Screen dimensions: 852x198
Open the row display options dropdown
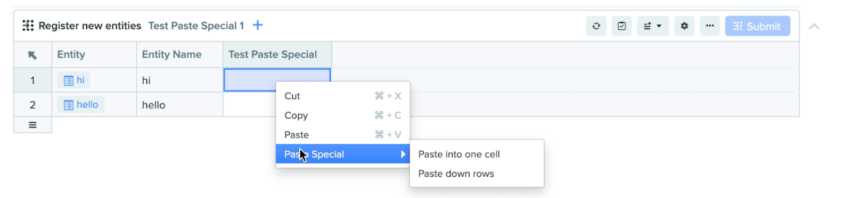(652, 26)
